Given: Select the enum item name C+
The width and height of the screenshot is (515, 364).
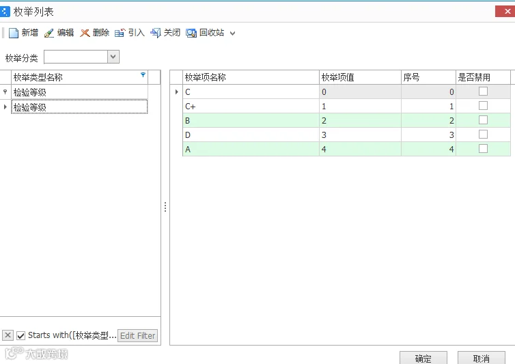Looking at the screenshot, I should point(251,106).
